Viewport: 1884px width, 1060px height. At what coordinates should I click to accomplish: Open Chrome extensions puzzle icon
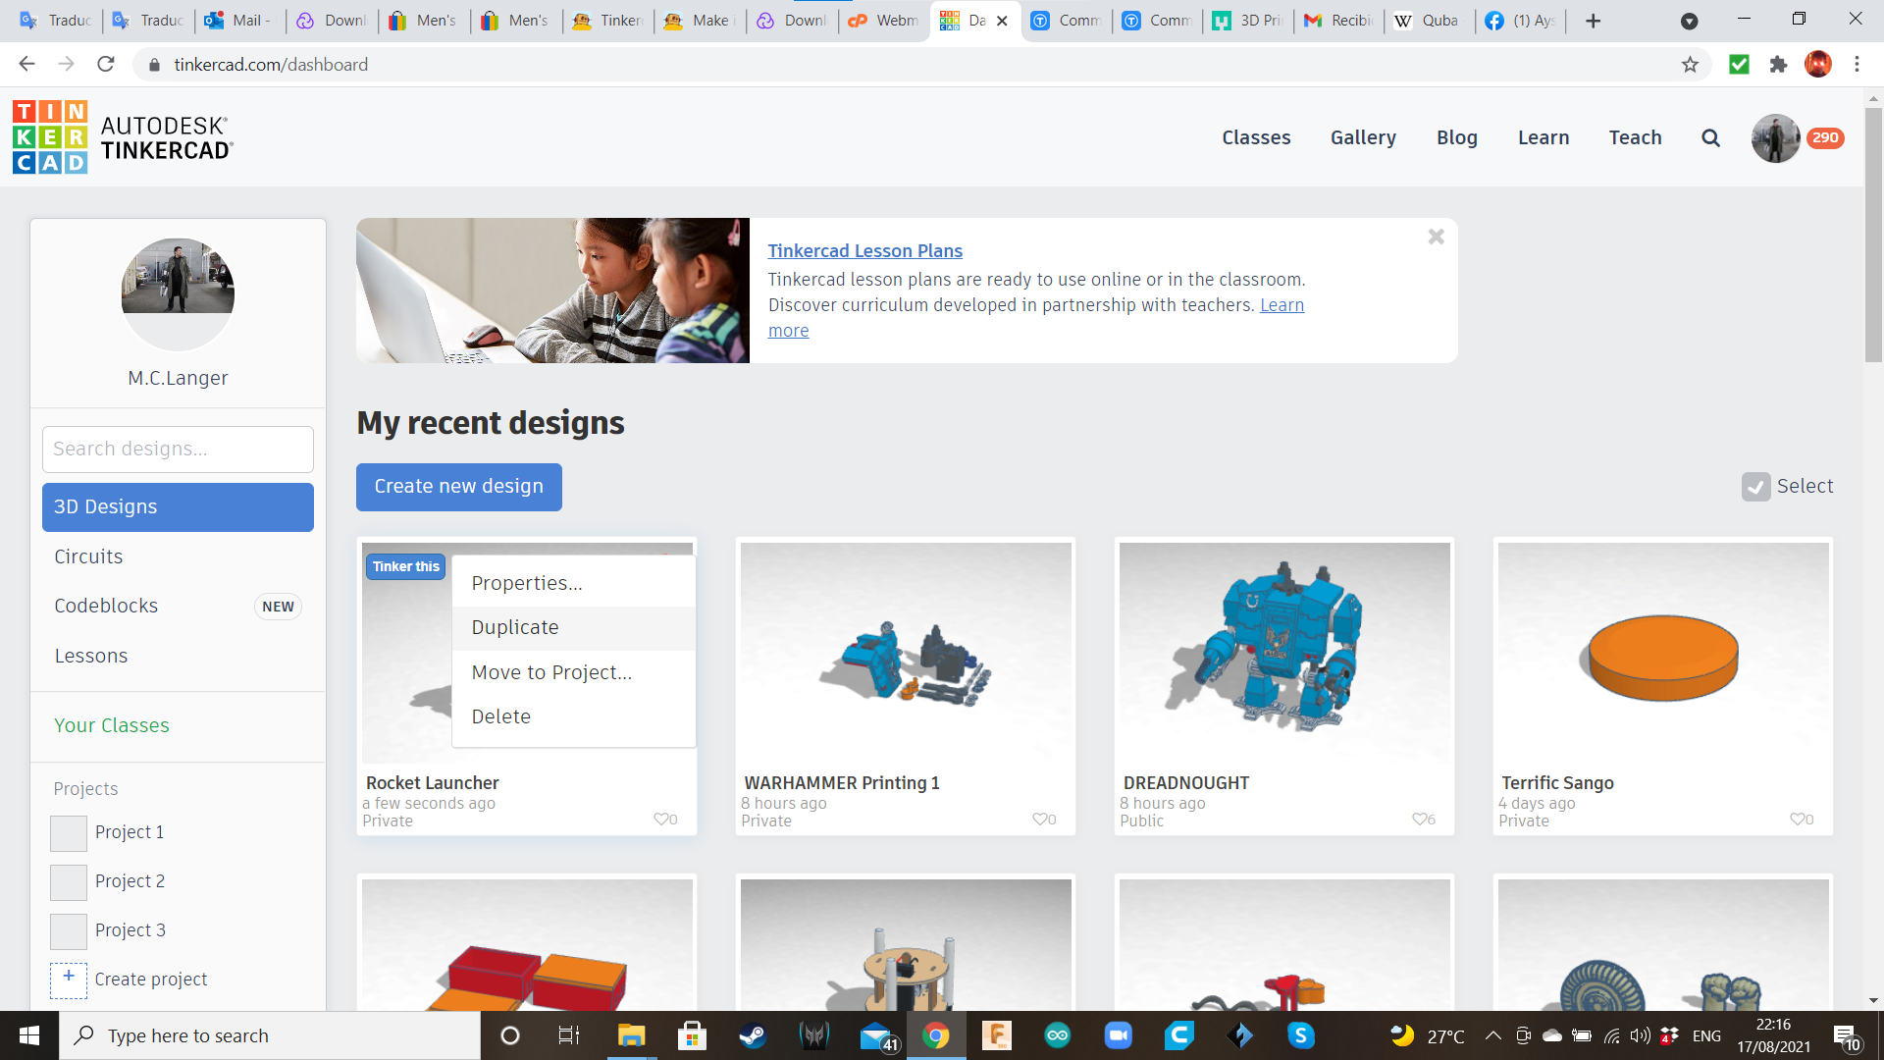click(x=1778, y=65)
